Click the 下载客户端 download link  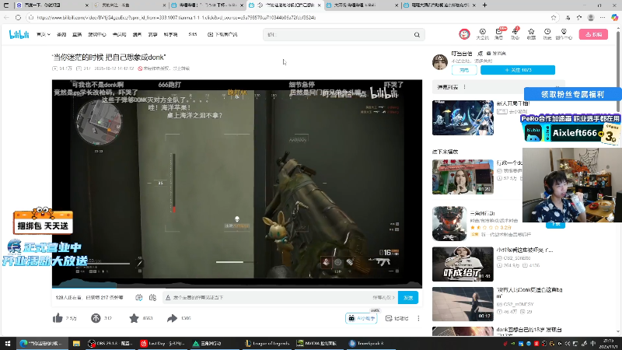click(222, 34)
